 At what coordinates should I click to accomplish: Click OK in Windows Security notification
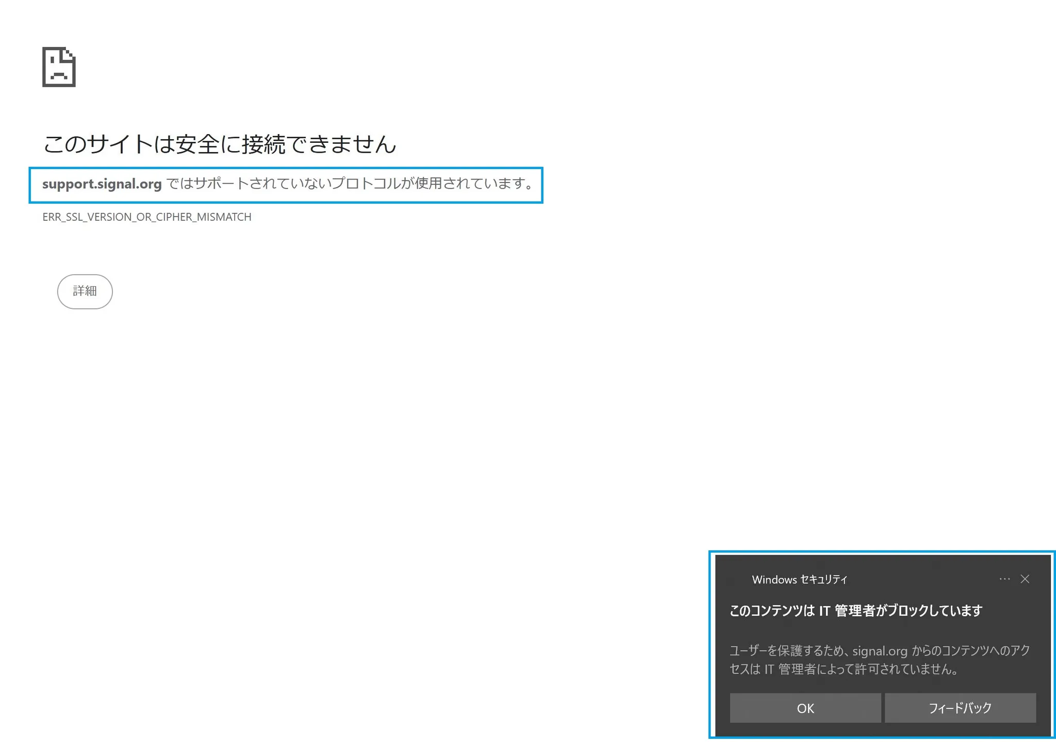click(805, 708)
